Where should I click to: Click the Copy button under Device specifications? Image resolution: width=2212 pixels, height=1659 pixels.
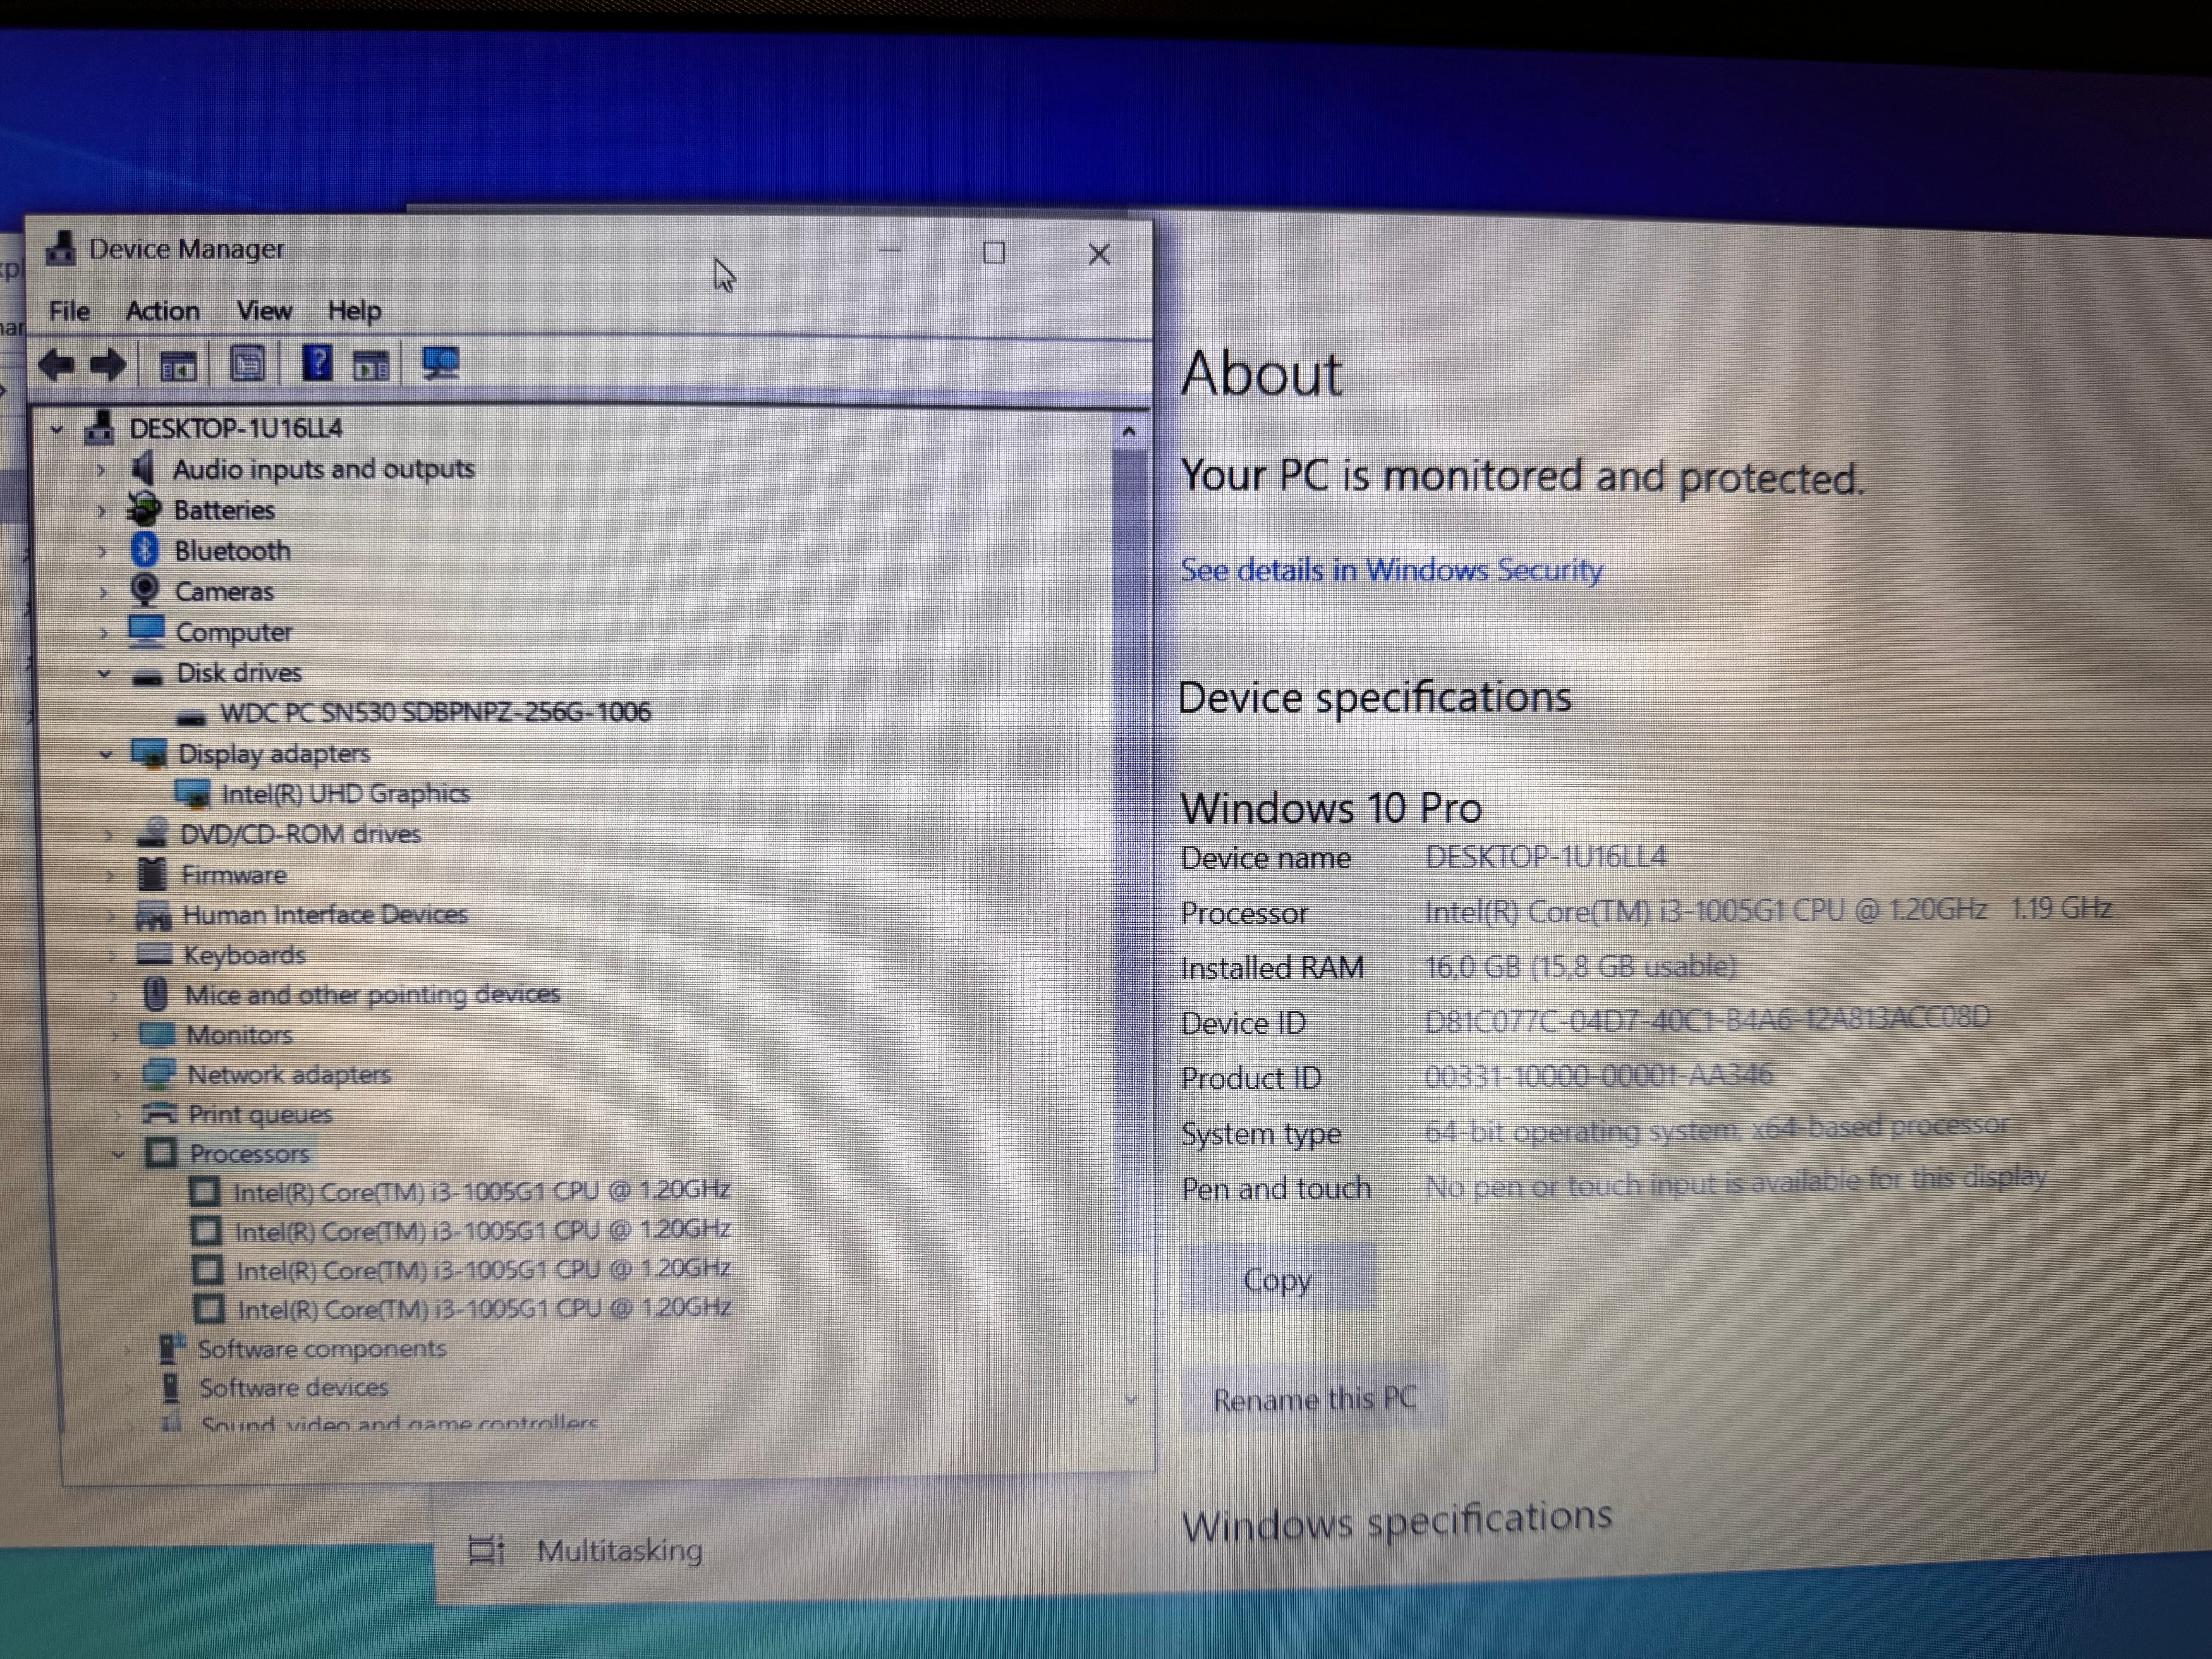tap(1277, 1278)
